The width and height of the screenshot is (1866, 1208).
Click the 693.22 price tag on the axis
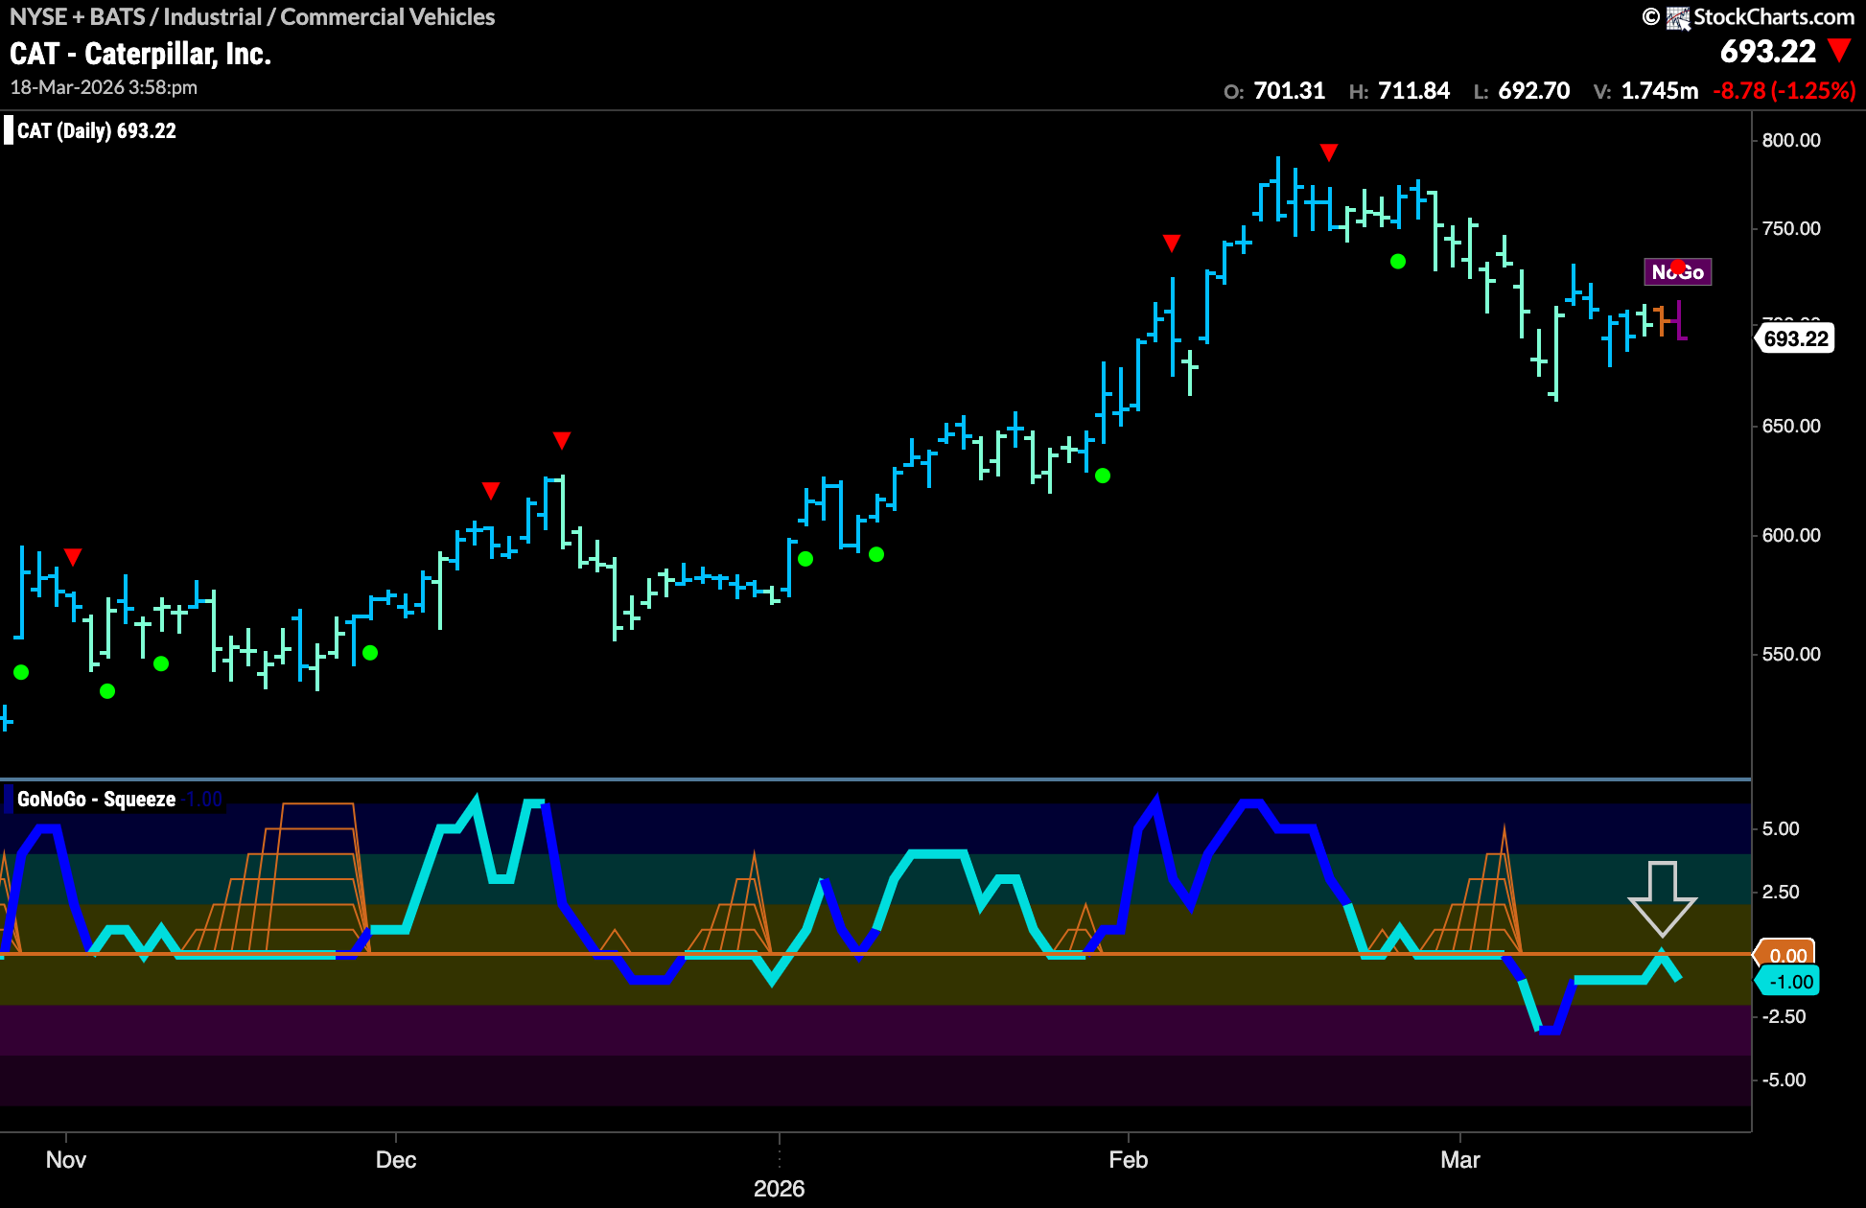pos(1795,338)
